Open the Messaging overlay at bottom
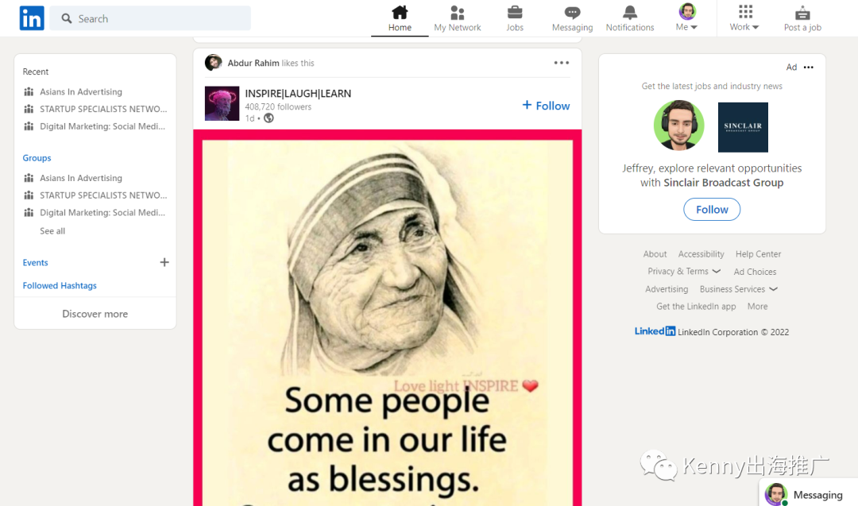 (x=808, y=493)
